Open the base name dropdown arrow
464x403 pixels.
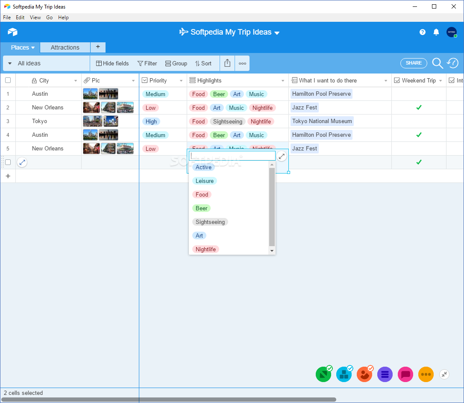coord(277,33)
